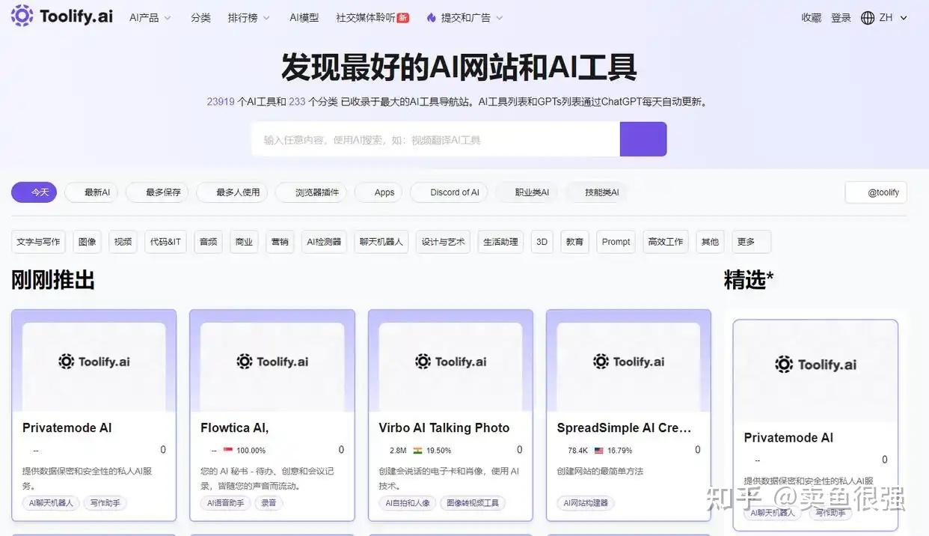Choose the 3D category
Viewport: 929px width, 536px height.
pyautogui.click(x=542, y=242)
